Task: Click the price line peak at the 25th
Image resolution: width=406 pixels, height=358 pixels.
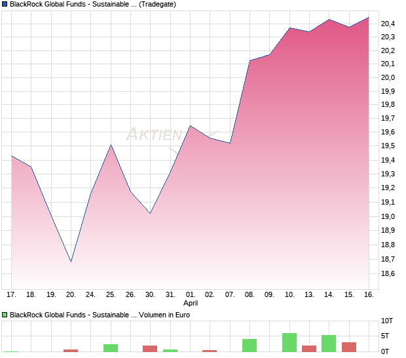Action: tap(111, 145)
